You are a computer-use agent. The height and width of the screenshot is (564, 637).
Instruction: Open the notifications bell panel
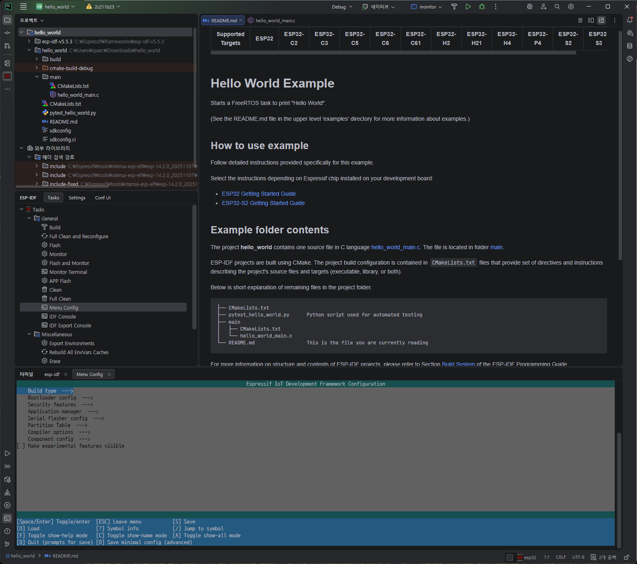pyautogui.click(x=630, y=20)
